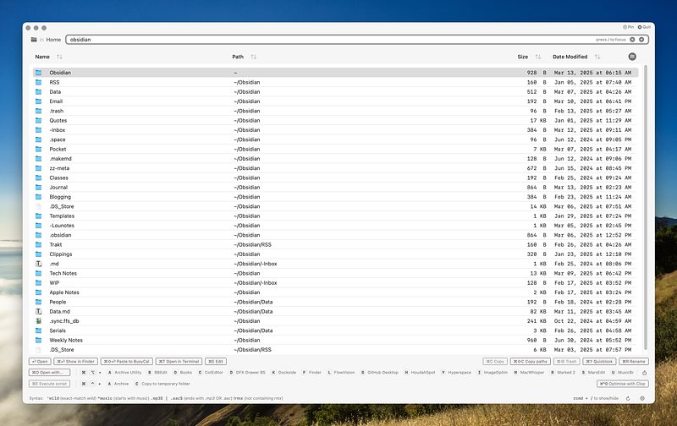Click the Home folder icon

pyautogui.click(x=34, y=40)
